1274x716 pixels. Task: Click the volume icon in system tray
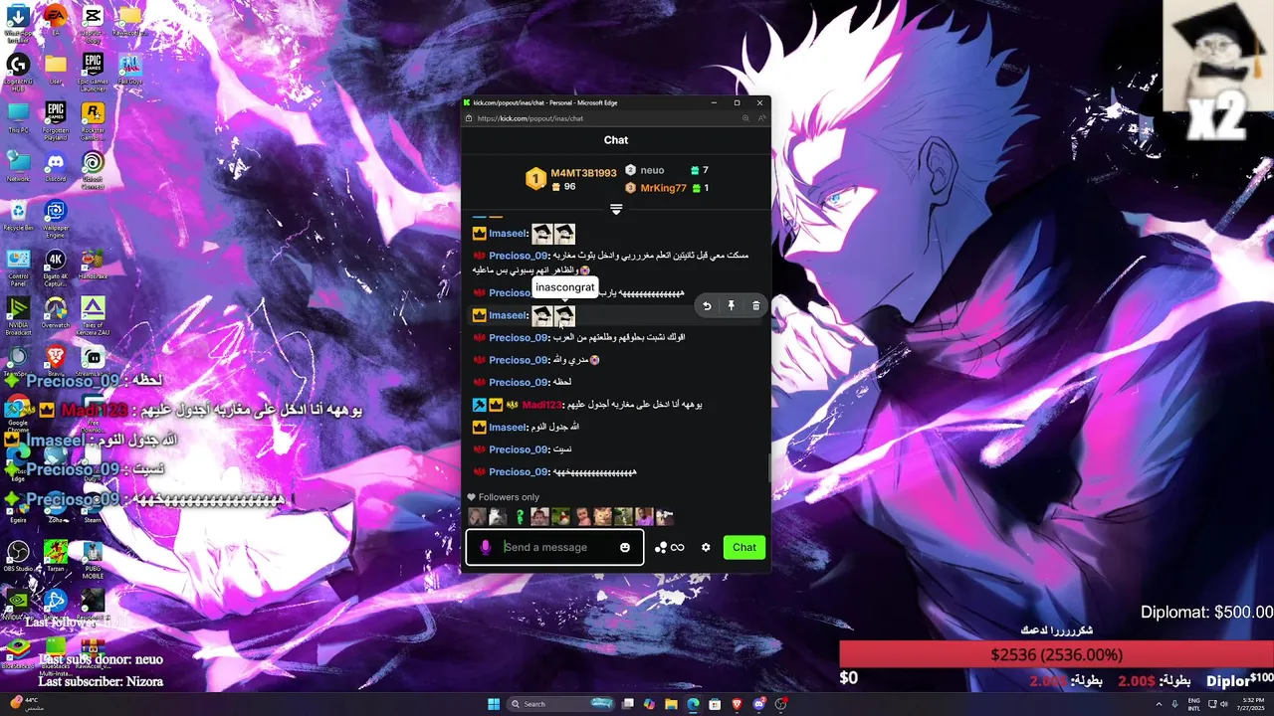pos(1224,704)
